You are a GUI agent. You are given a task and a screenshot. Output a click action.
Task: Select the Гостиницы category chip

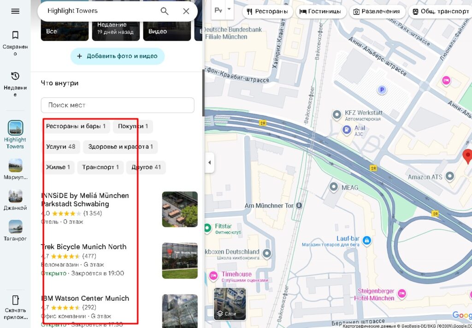click(321, 12)
